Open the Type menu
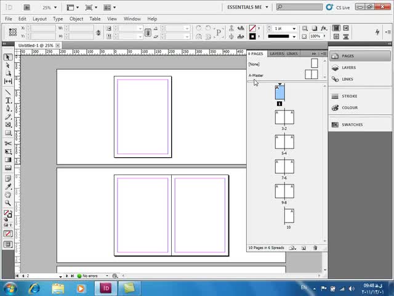394x296 pixels. pos(58,19)
